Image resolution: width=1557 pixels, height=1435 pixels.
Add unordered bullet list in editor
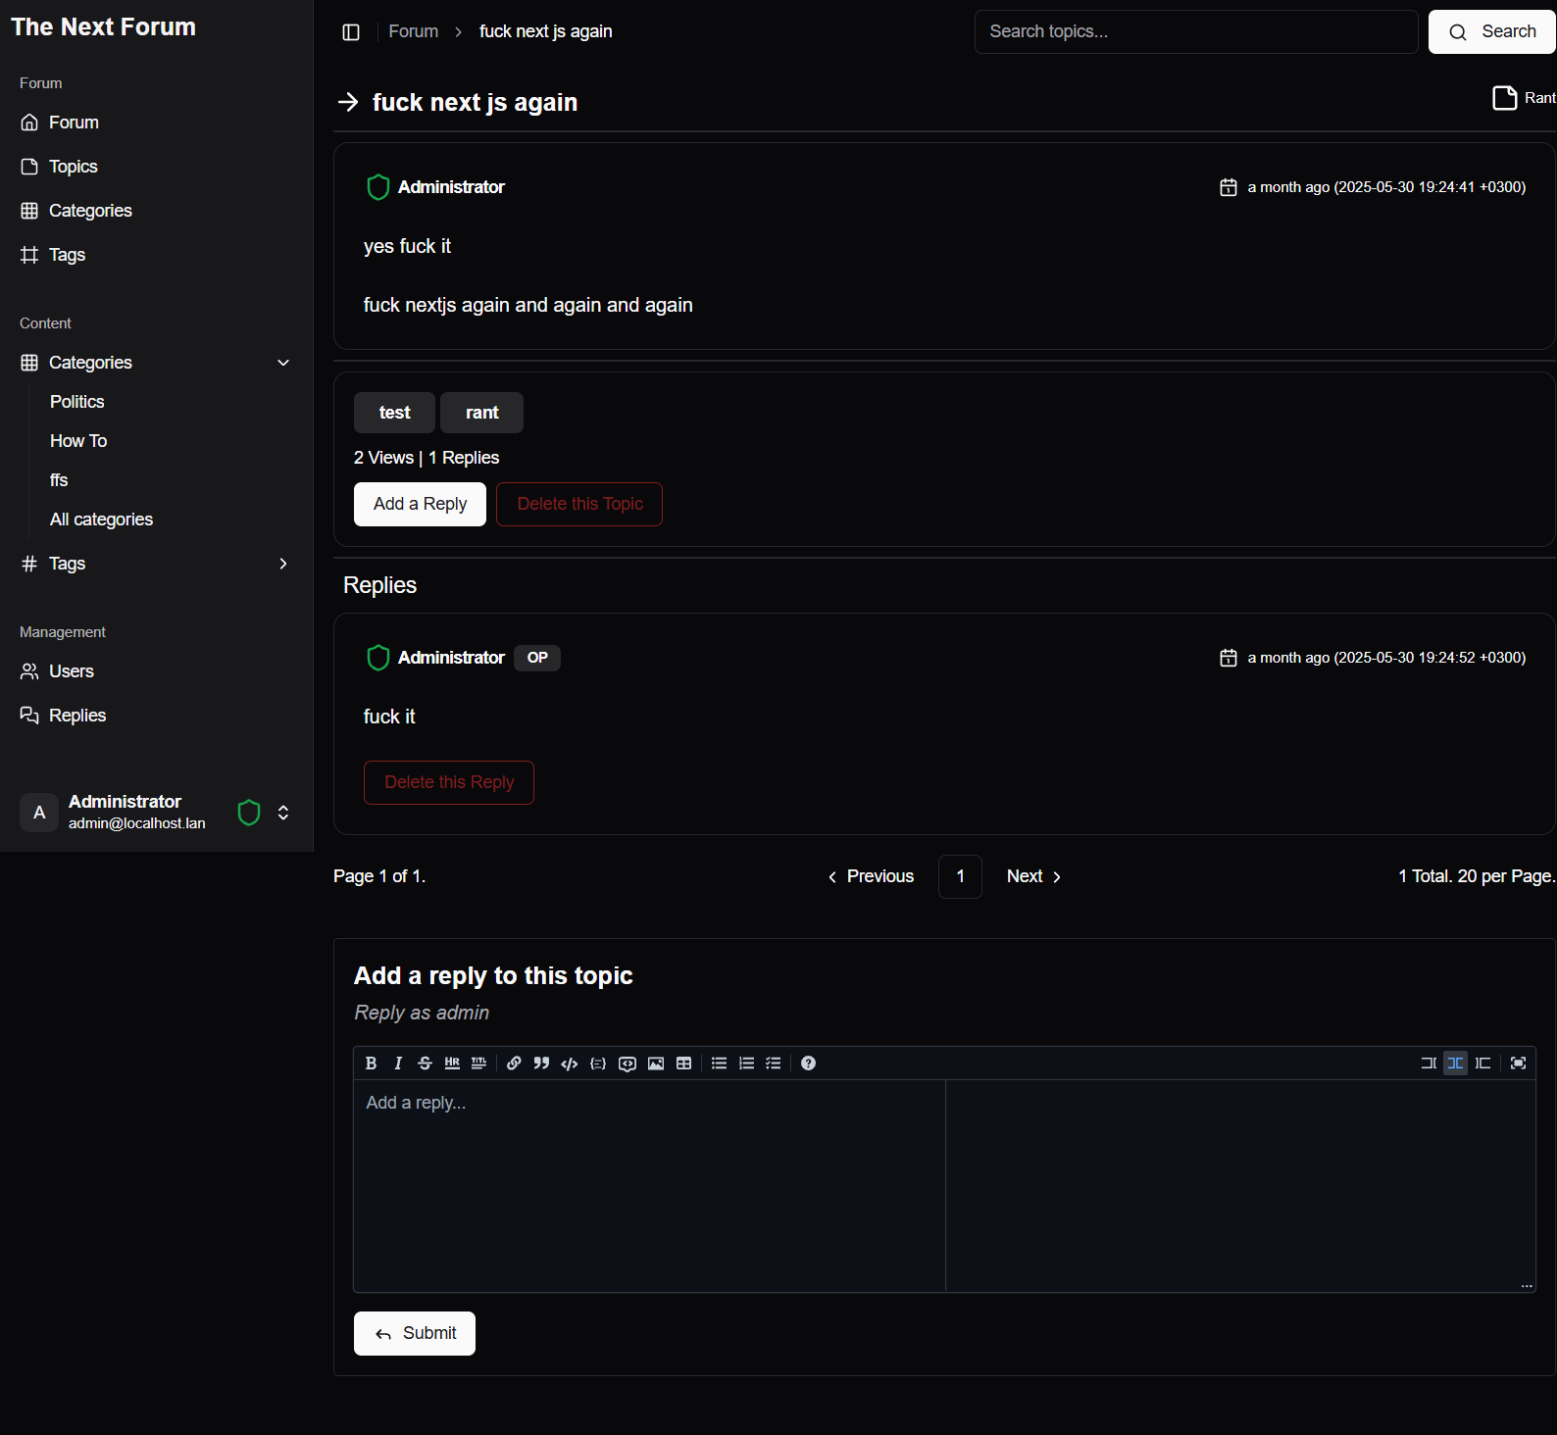(719, 1064)
